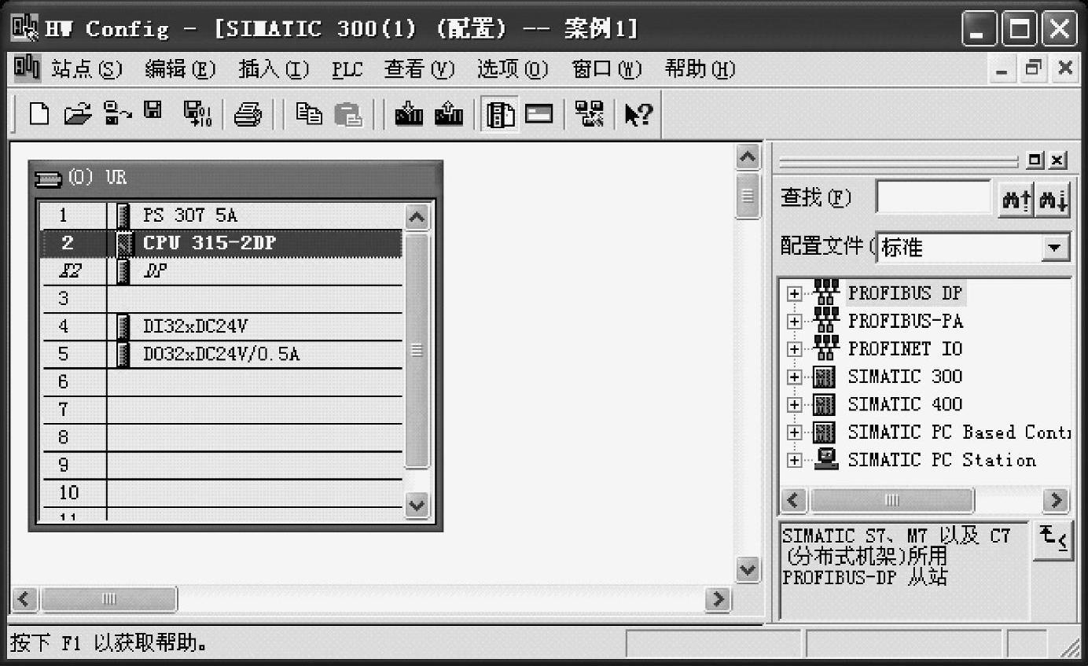Viewport: 1088px width, 666px height.
Task: Open the 插入(I) menu
Action: (x=274, y=69)
